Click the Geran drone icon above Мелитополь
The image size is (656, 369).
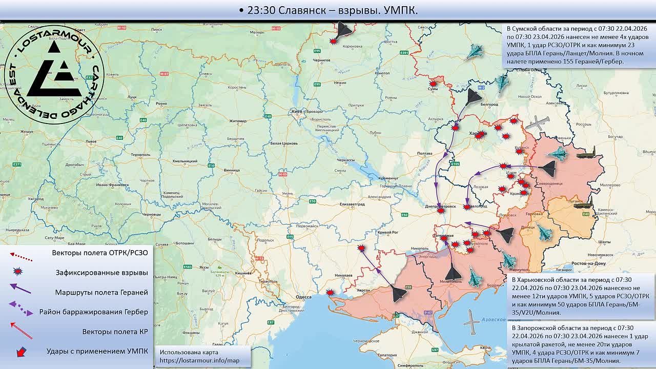click(453, 272)
